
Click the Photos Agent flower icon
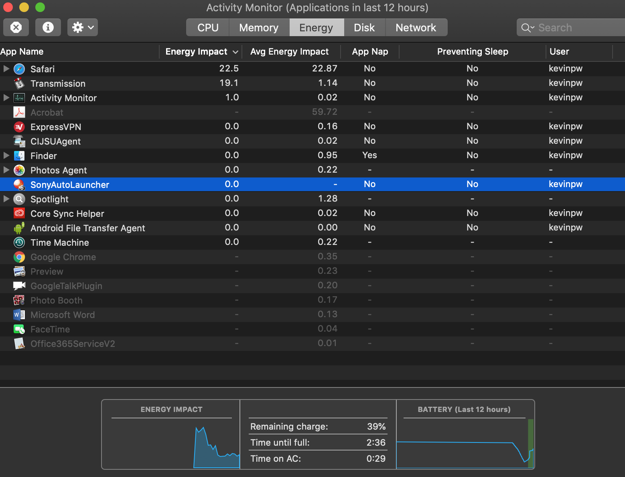click(x=19, y=170)
